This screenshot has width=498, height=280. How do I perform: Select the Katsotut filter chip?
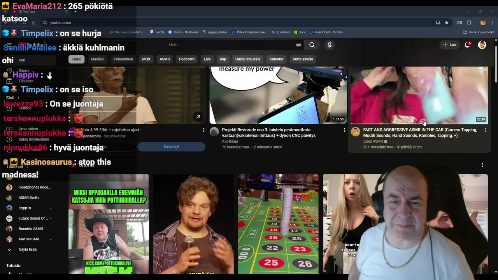(277, 59)
